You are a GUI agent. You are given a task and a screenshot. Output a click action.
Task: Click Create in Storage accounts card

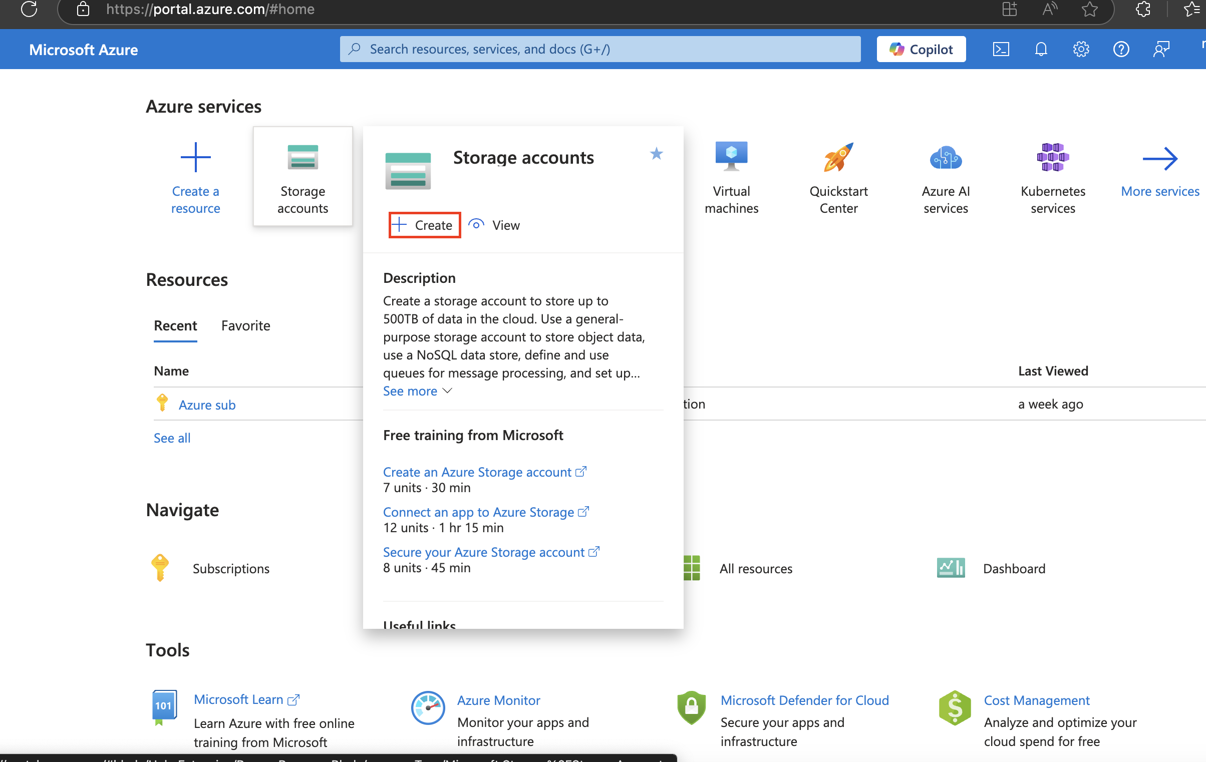425,225
